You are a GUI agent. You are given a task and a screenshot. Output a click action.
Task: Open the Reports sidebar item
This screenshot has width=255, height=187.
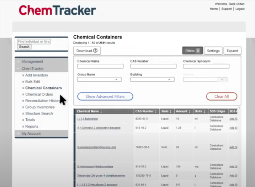coord(32,126)
